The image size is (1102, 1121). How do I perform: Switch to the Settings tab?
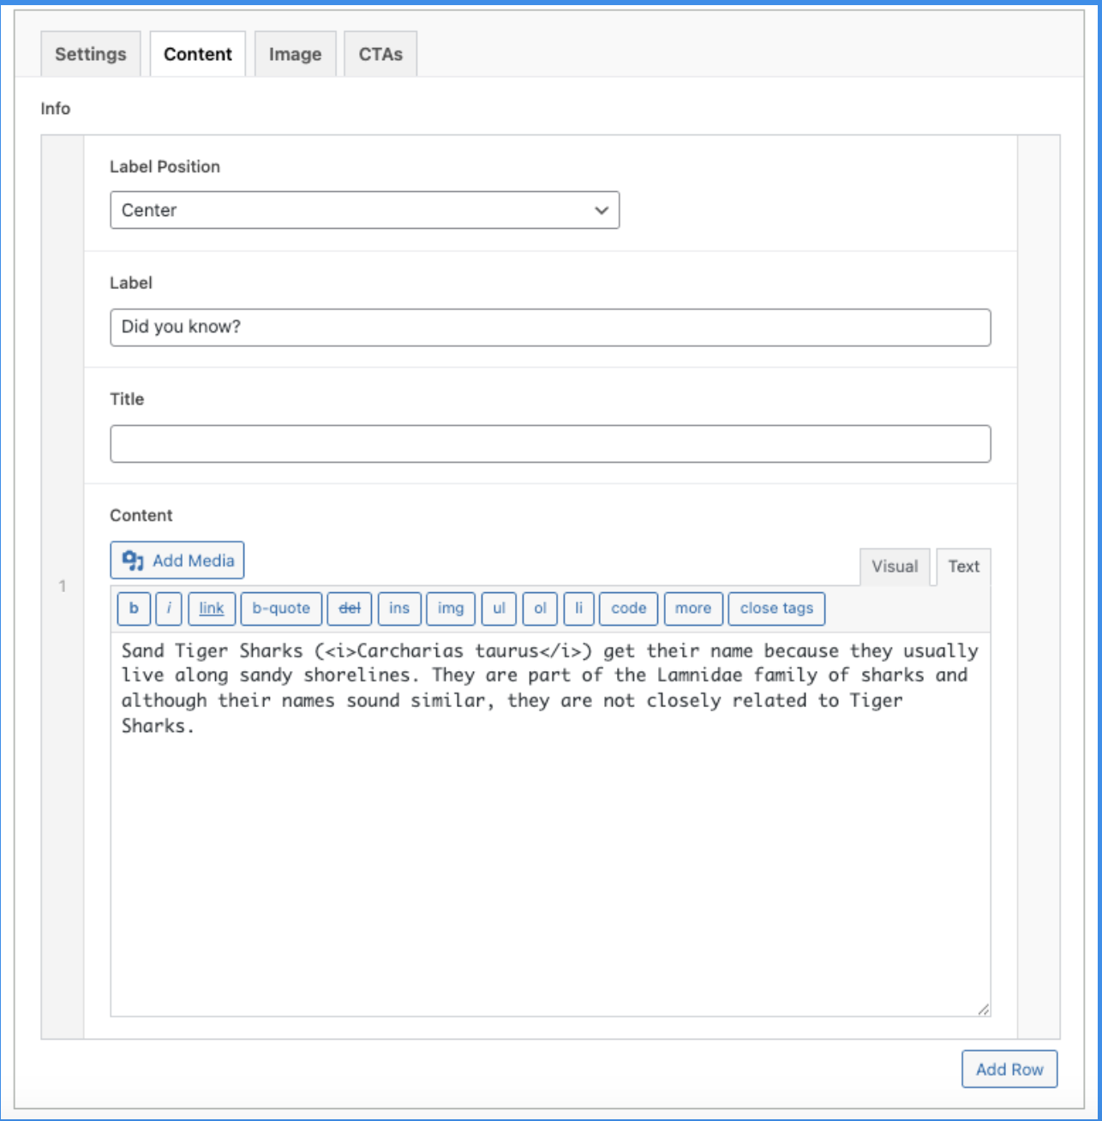91,54
